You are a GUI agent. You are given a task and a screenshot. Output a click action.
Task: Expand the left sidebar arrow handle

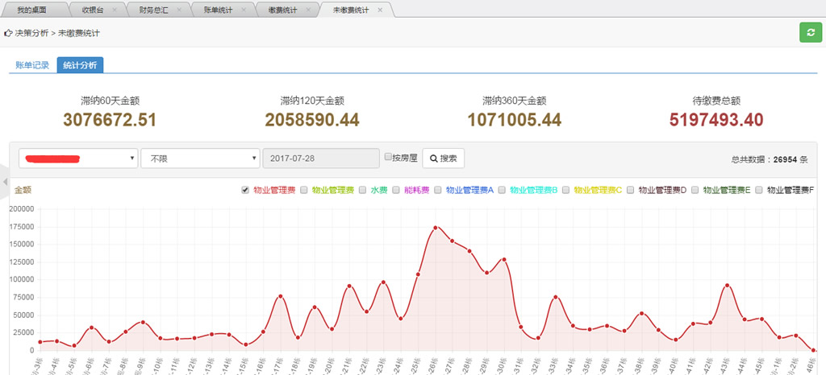pos(4,182)
